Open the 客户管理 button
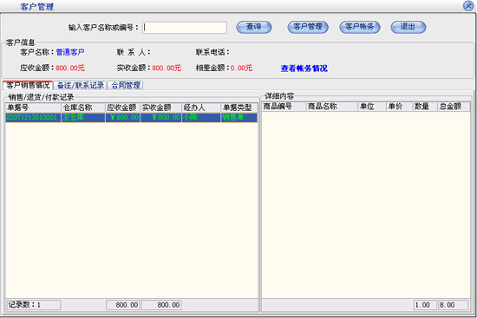 tap(308, 27)
